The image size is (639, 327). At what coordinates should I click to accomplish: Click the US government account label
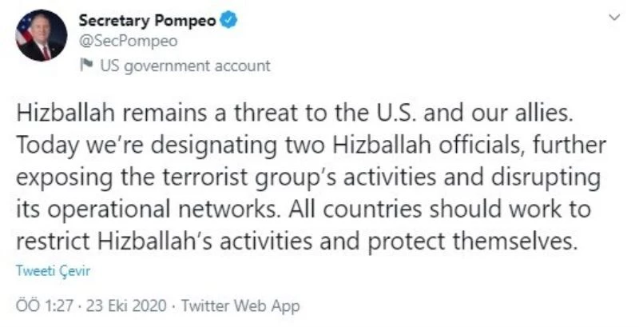(x=185, y=66)
